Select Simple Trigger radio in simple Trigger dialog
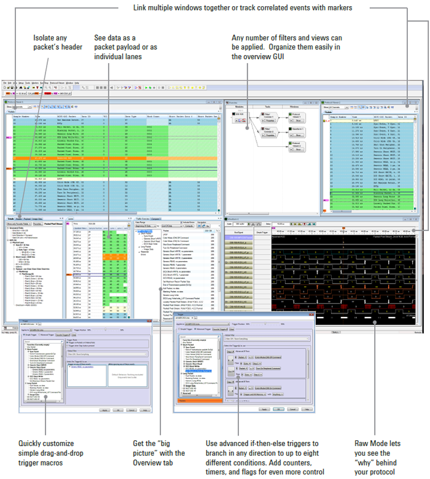 (x=25, y=335)
